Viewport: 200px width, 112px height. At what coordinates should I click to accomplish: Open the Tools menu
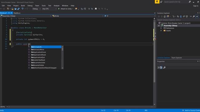tap(44, 6)
